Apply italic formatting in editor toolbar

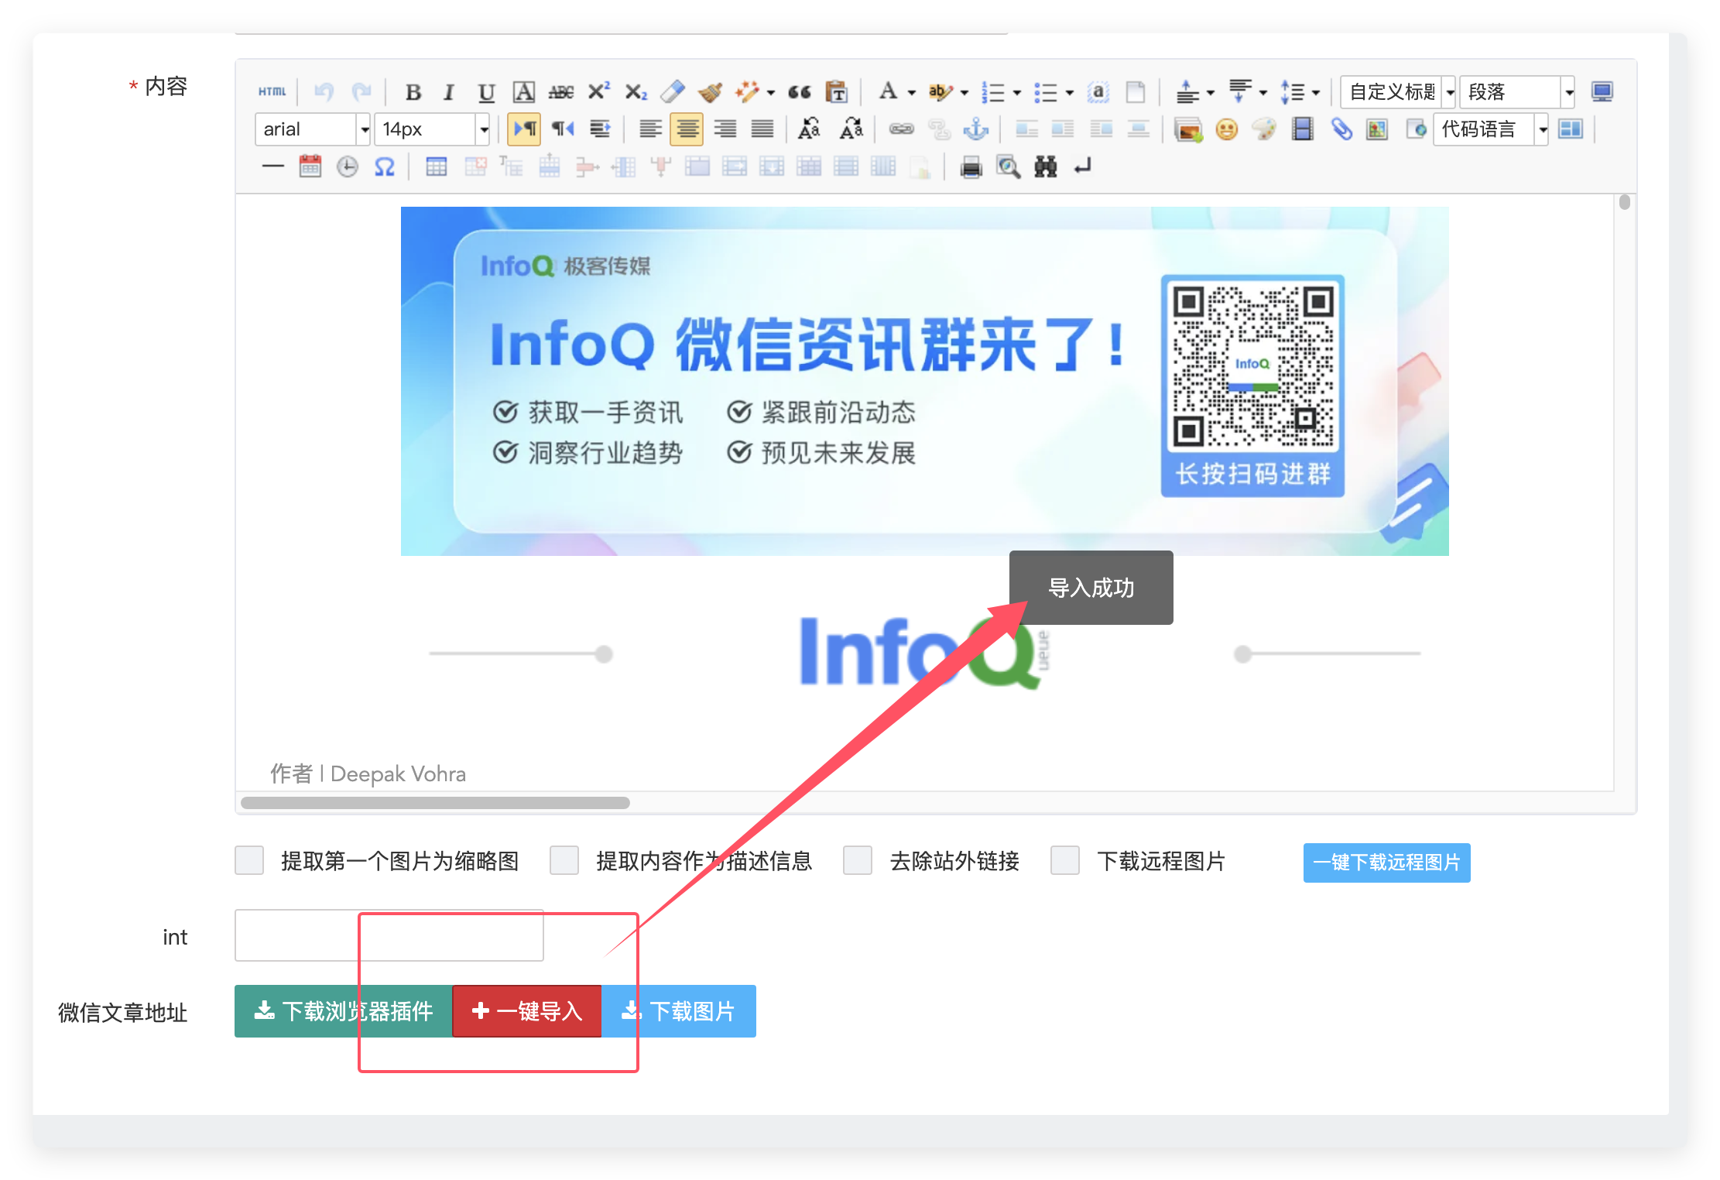click(x=449, y=92)
